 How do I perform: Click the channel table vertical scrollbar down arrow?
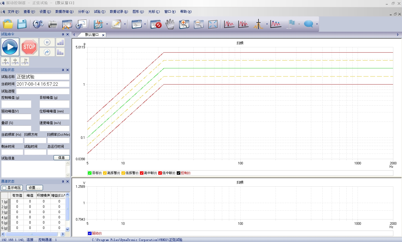[x=67, y=229]
